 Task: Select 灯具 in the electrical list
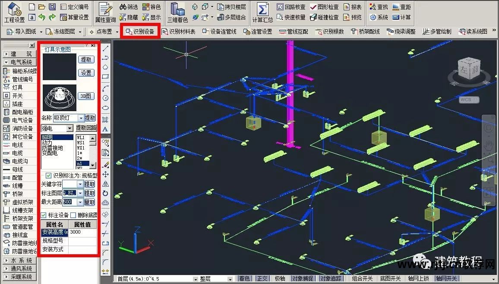[17, 87]
